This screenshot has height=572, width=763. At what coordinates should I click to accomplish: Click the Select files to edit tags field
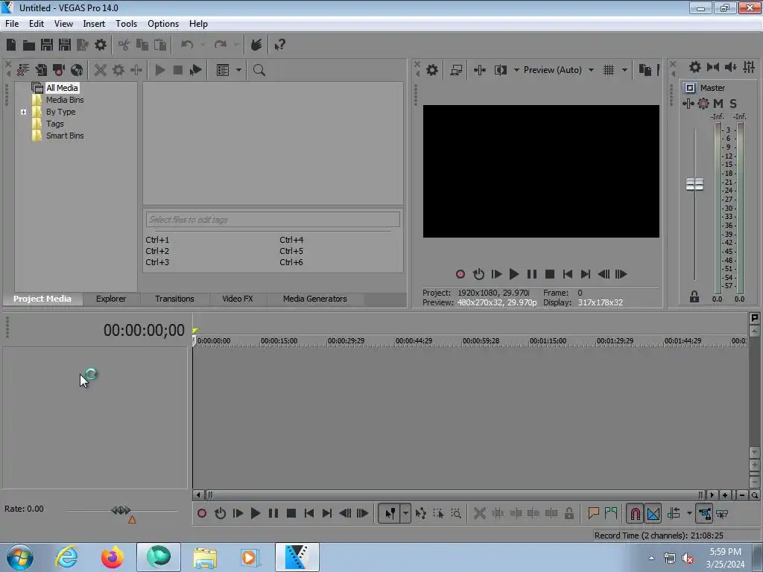(273, 220)
